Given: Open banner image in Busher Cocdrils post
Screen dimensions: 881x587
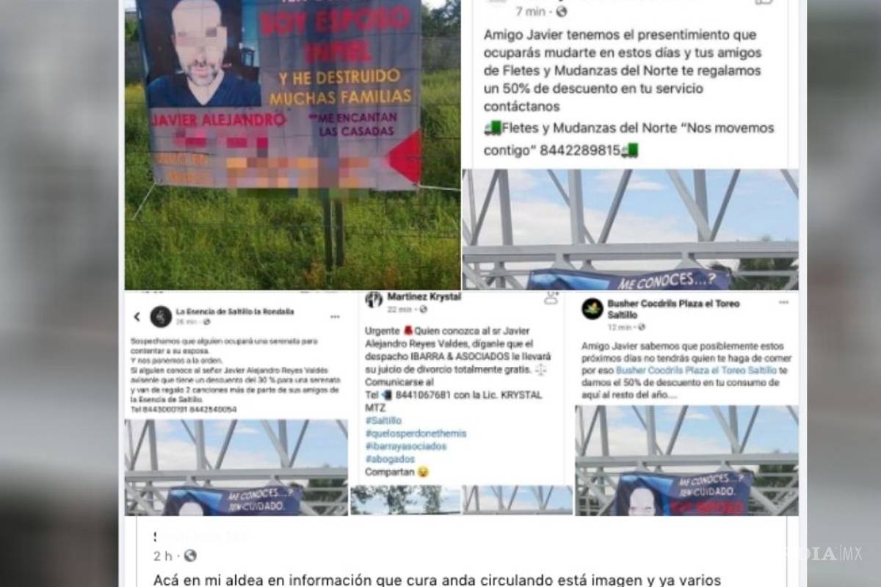Looking at the screenshot, I should point(686,460).
